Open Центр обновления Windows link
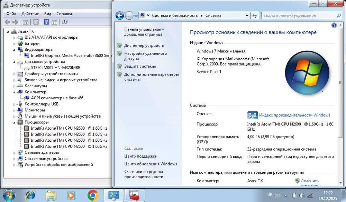346x202 pixels. (x=151, y=164)
